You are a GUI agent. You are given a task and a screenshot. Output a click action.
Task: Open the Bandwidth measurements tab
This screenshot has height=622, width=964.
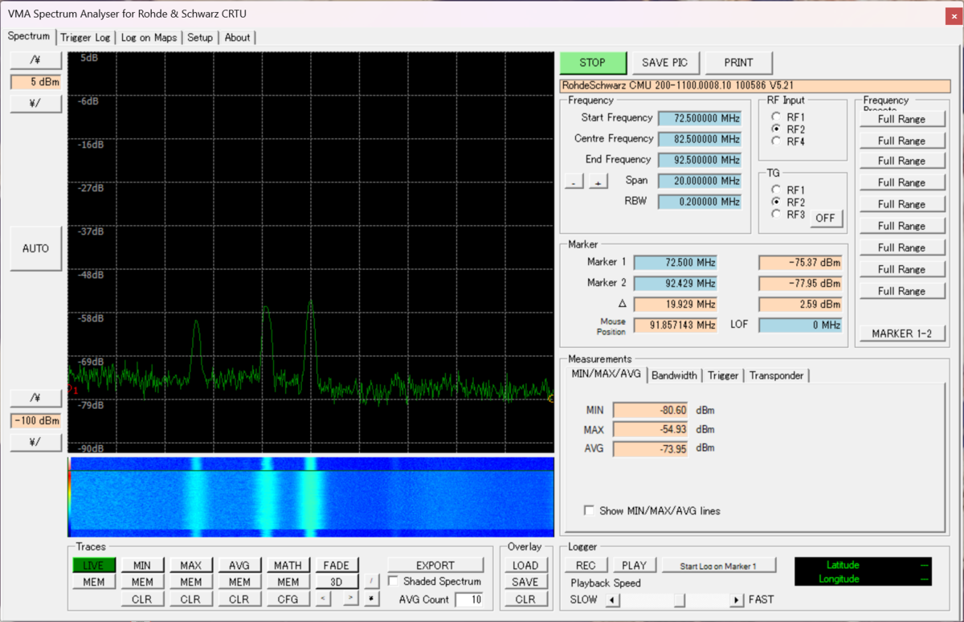click(x=674, y=375)
